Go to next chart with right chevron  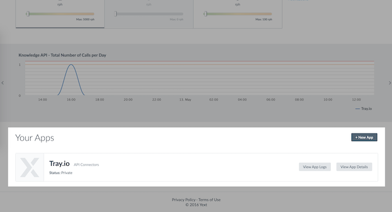[x=390, y=83]
